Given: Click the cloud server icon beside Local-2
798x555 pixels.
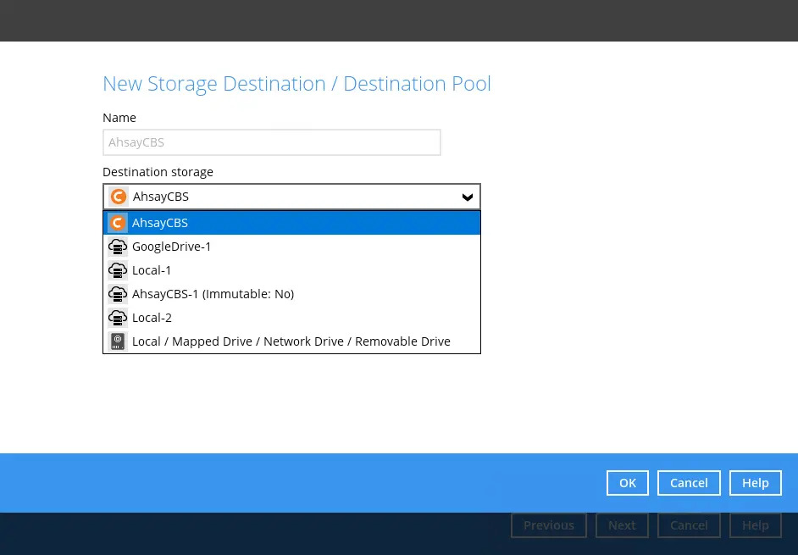Looking at the screenshot, I should click(x=118, y=318).
